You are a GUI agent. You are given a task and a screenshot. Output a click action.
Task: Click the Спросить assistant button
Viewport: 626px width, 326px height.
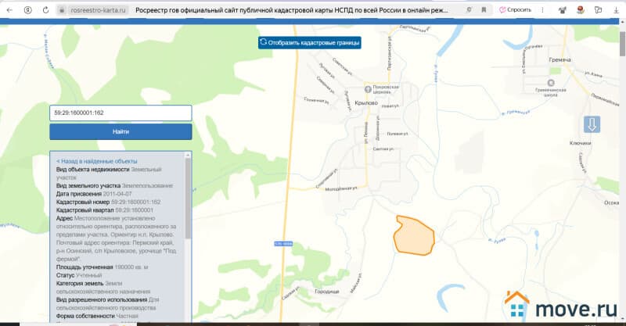pyautogui.click(x=516, y=10)
